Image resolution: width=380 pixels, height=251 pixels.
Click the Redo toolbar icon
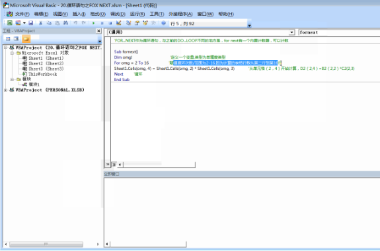coord(84,23)
